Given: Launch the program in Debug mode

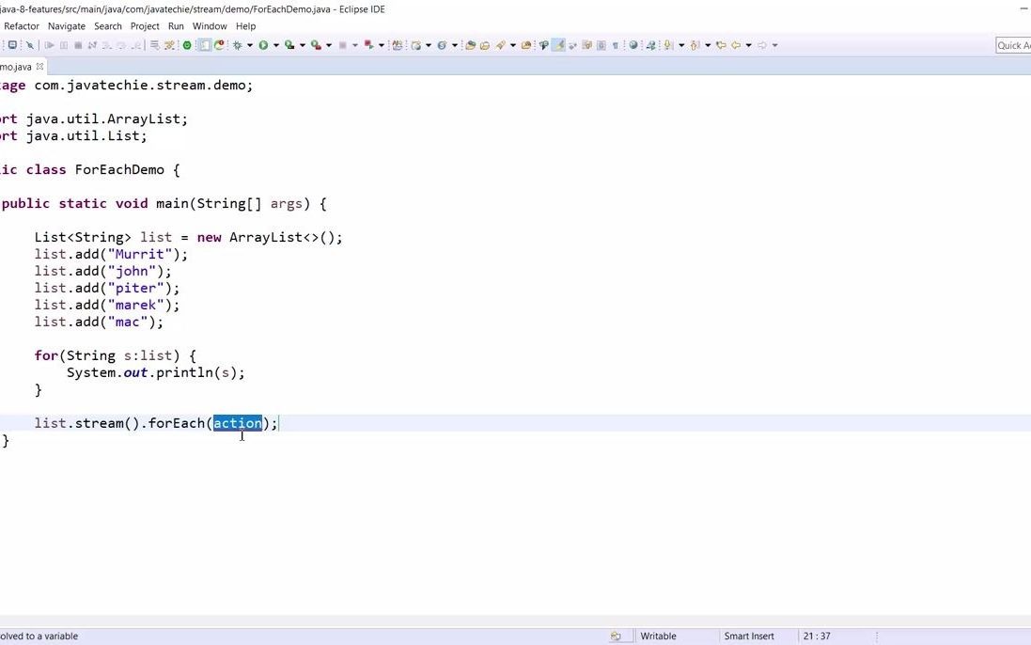Looking at the screenshot, I should click(x=237, y=44).
